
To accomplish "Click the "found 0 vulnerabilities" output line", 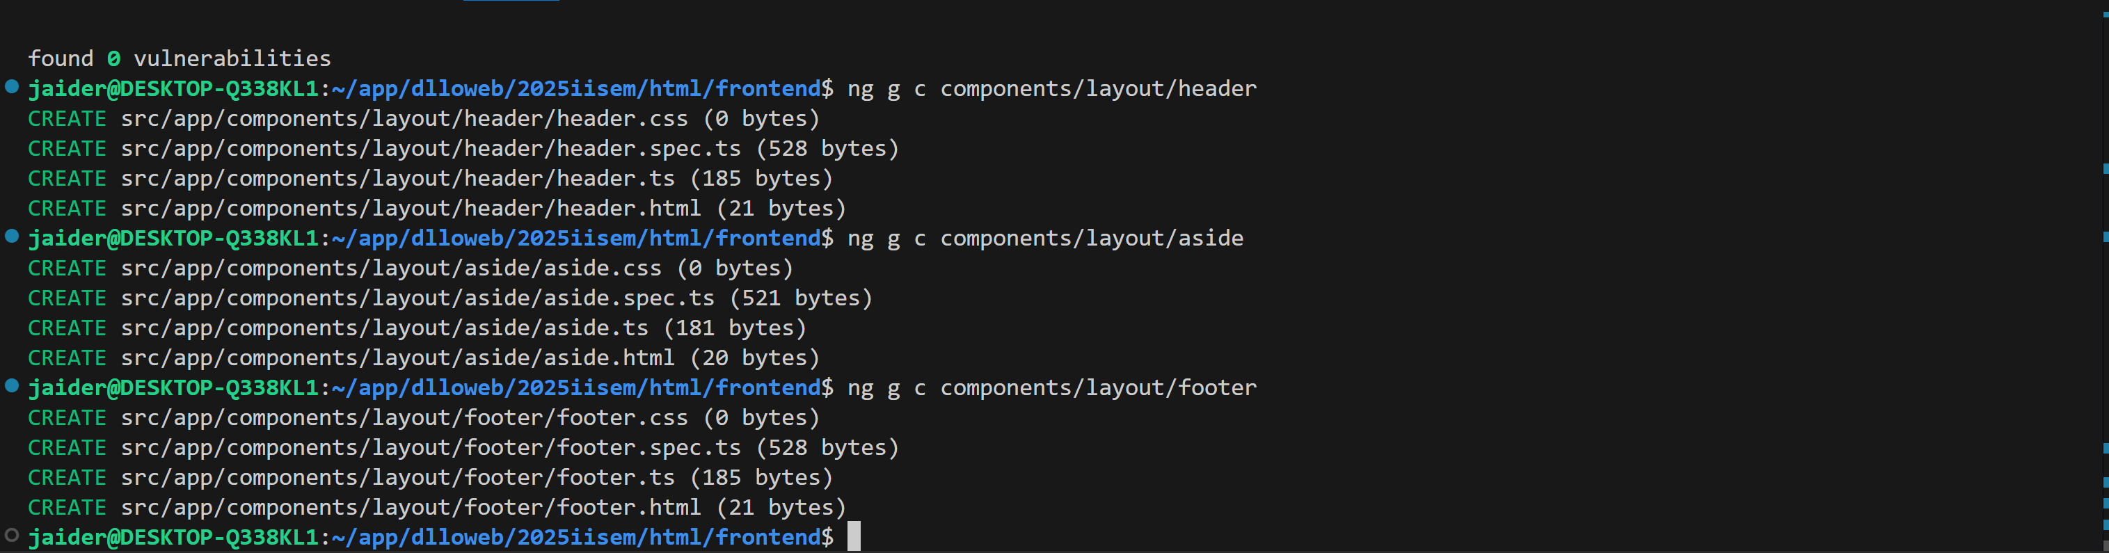I will pyautogui.click(x=180, y=59).
